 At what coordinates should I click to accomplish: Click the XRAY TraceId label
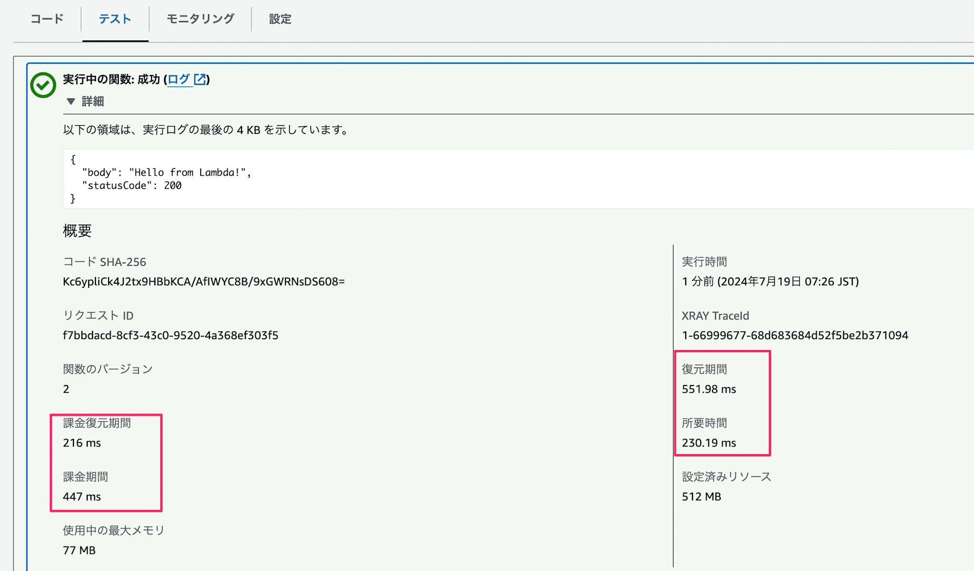[715, 315]
